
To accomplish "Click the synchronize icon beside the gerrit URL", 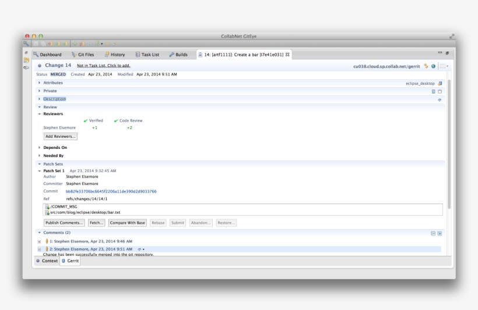I will [x=426, y=66].
